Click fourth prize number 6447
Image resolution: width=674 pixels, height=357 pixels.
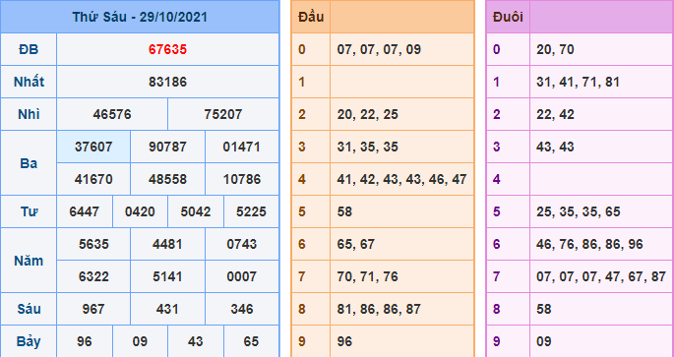pos(85,211)
